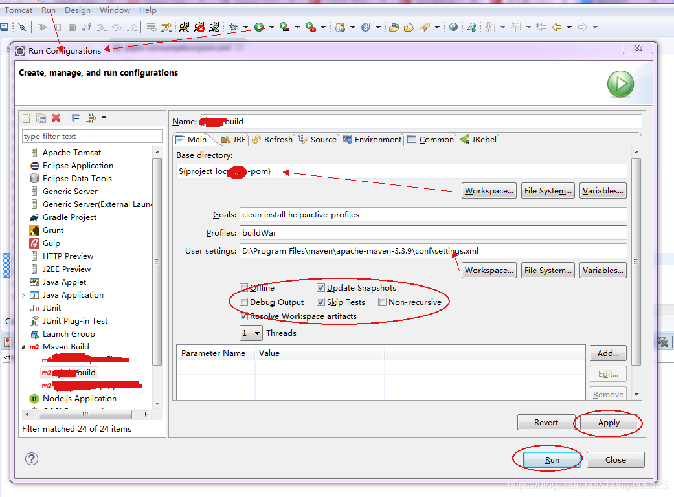Uncheck the Skip Tests option
This screenshot has height=497, width=674.
pos(320,302)
